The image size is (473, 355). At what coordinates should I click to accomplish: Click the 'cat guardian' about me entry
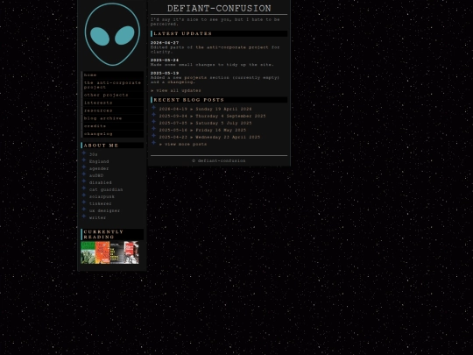point(106,190)
